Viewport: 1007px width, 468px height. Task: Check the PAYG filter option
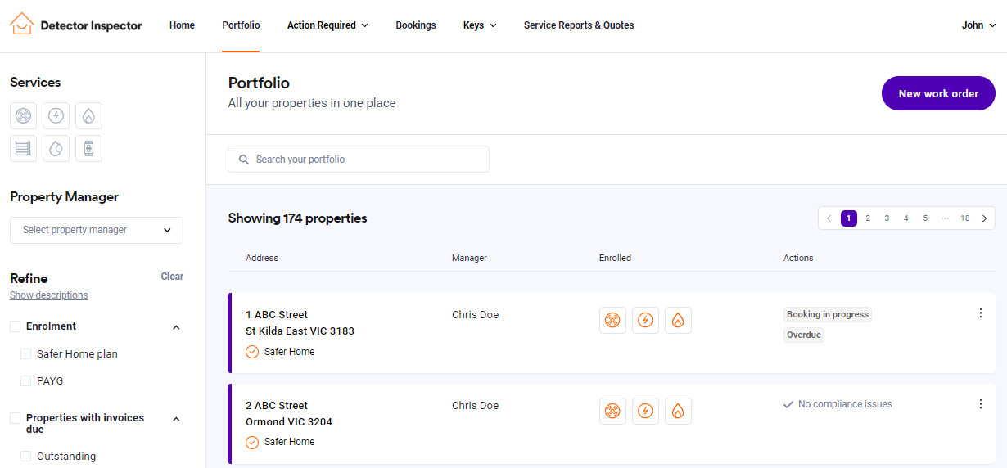[26, 381]
